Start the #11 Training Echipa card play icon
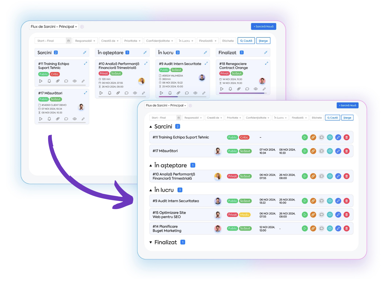This screenshot has width=386, height=282. point(41,81)
